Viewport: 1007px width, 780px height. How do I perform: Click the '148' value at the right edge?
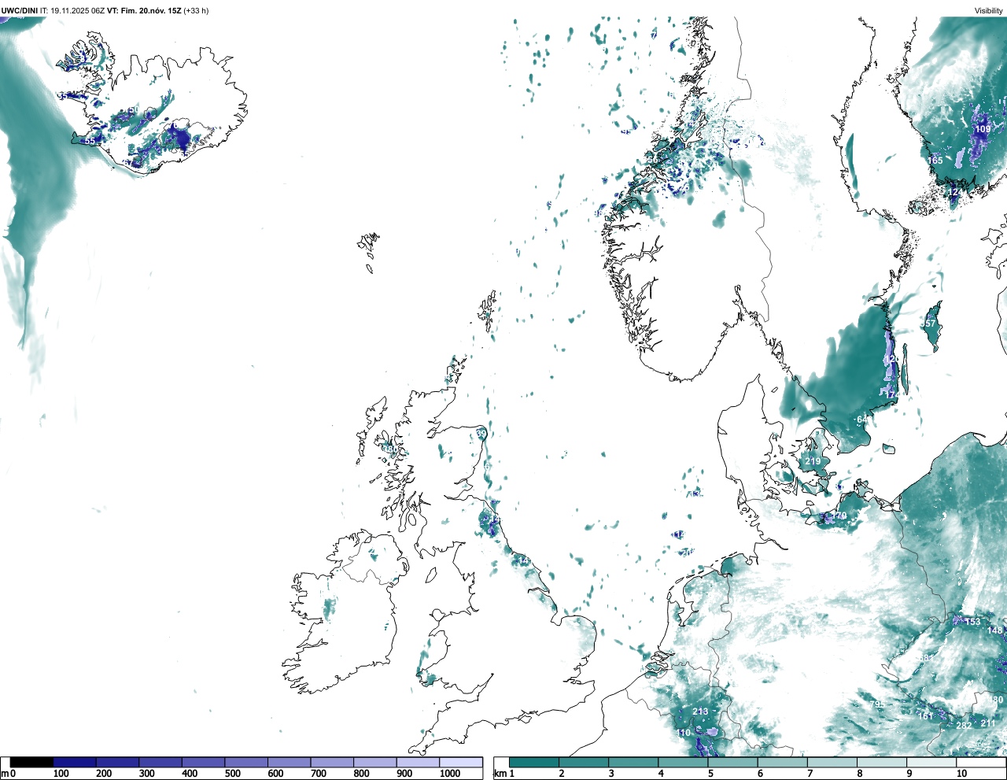[x=995, y=630]
